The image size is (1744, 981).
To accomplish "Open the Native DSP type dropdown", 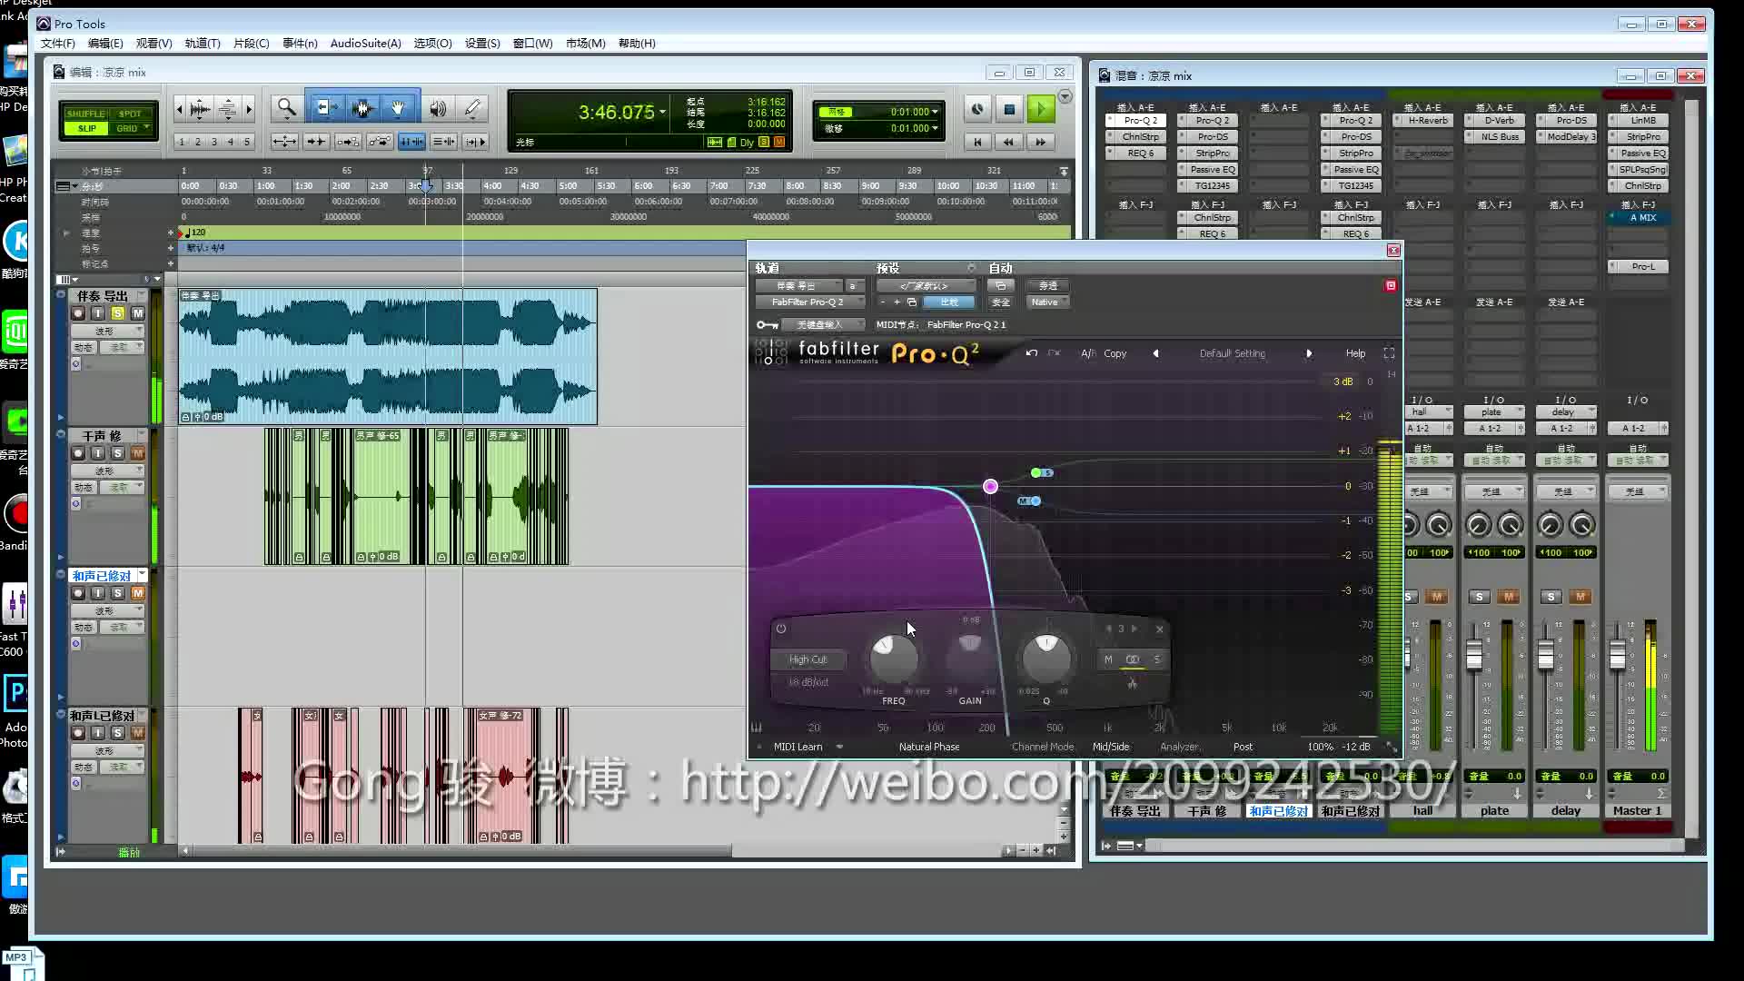I will [x=1046, y=302].
